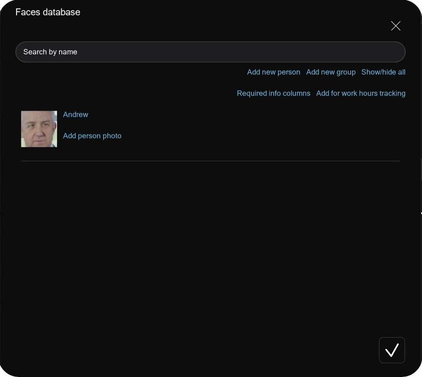This screenshot has height=377, width=422.
Task: Choose Add for work hours tracking
Action: click(361, 94)
